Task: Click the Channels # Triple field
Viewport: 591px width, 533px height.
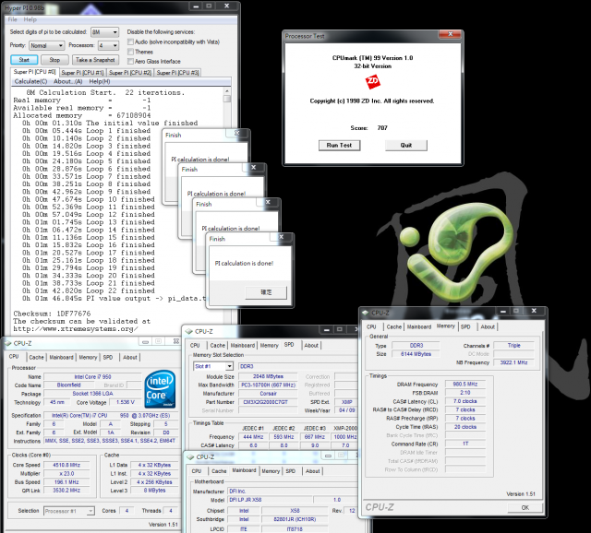Action: click(513, 345)
